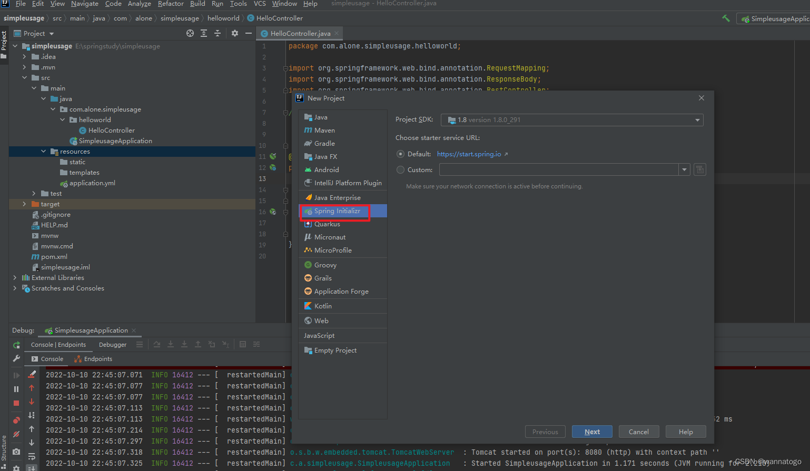Collapse the resources folder
The width and height of the screenshot is (810, 471).
[43, 152]
